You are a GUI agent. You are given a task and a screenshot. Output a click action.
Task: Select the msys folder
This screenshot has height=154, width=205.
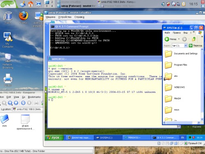click(x=172, y=110)
